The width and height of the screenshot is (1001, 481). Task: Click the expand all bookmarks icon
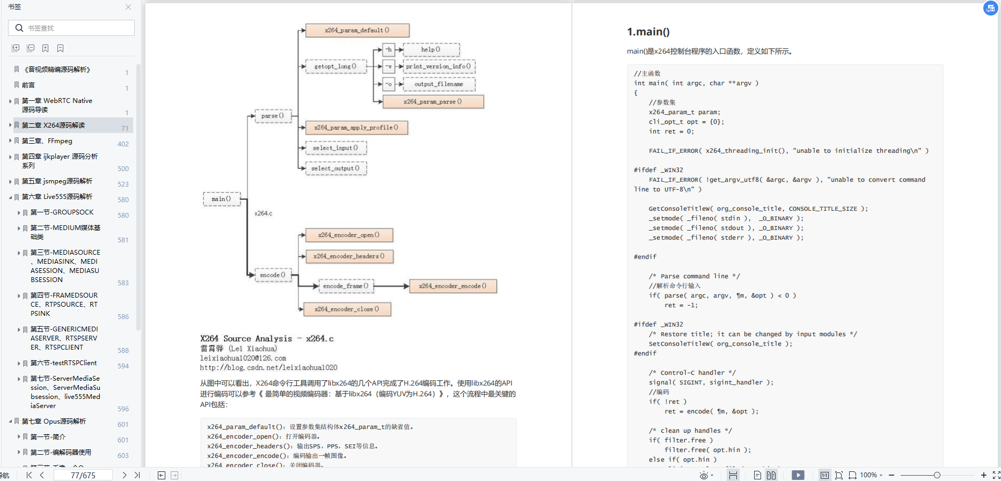coord(16,48)
